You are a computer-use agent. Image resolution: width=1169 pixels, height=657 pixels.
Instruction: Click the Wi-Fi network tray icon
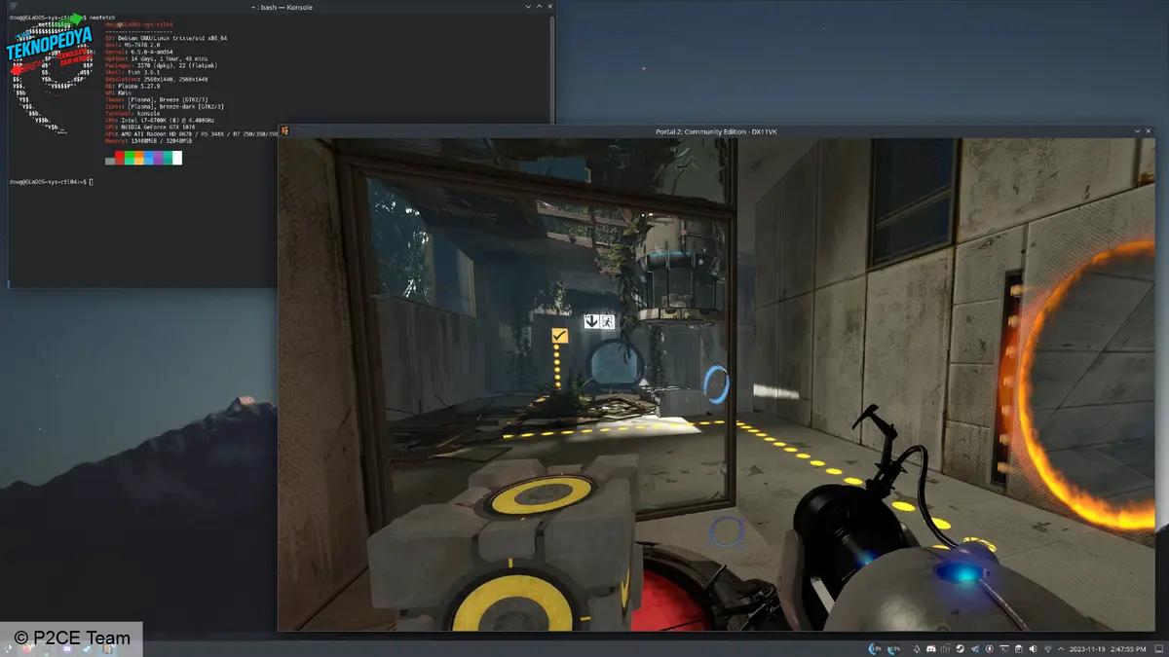click(1048, 648)
